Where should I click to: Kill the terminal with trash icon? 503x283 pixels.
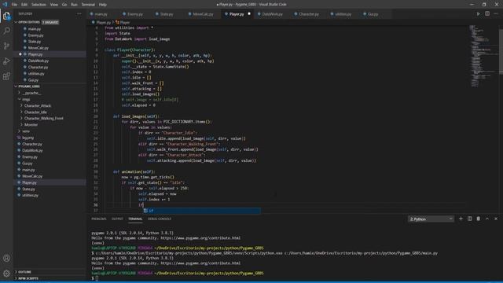(x=479, y=219)
